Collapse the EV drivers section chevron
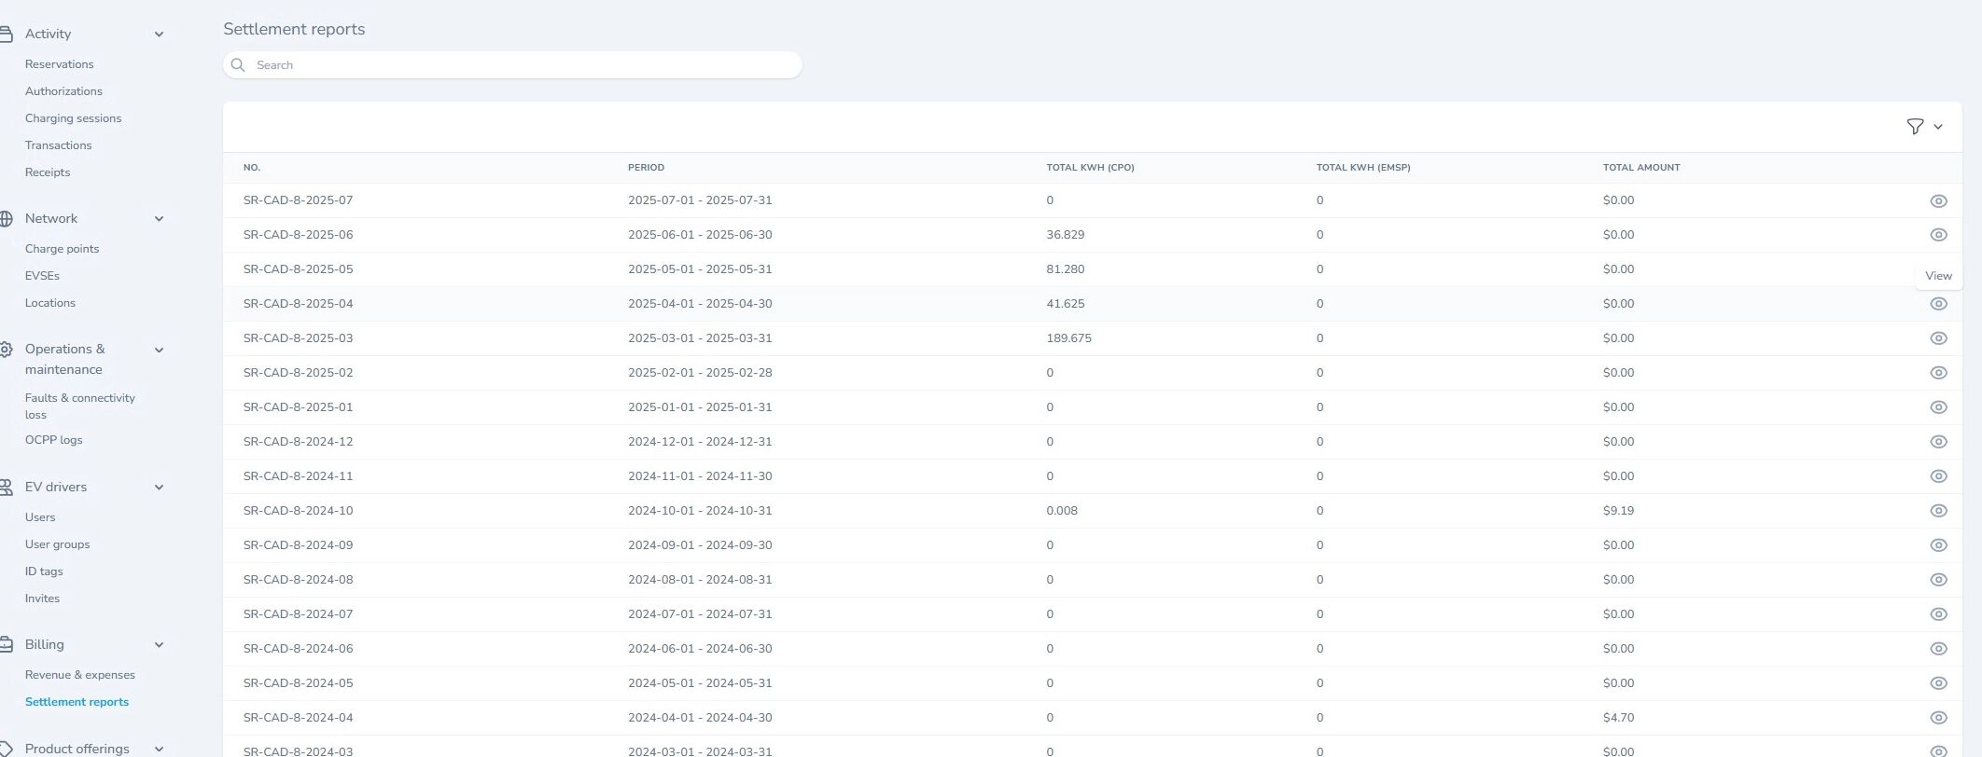 coord(159,488)
